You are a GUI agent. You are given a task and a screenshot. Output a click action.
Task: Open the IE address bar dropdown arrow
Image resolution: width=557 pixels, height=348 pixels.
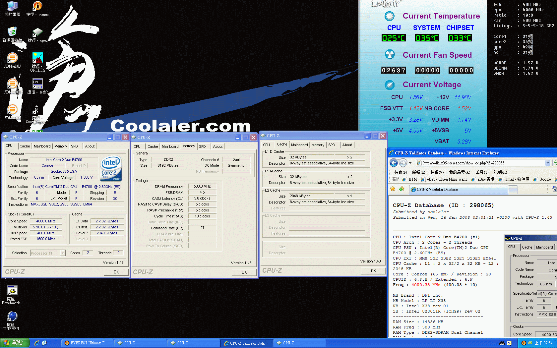[548, 163]
